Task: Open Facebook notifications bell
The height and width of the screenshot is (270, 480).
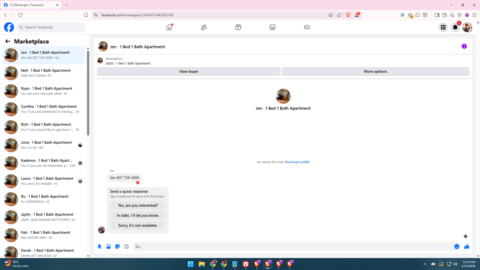Action: (x=455, y=27)
